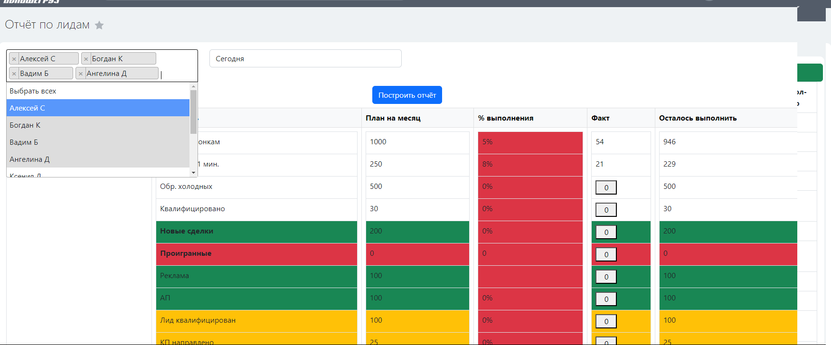The width and height of the screenshot is (831, 345).
Task: Click the Новые сделки row label
Action: tap(187, 231)
